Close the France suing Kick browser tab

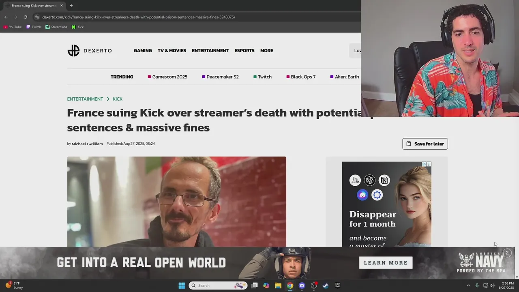point(62,6)
